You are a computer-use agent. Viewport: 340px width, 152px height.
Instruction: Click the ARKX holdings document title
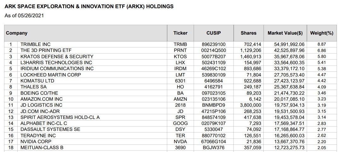tap(89, 6)
